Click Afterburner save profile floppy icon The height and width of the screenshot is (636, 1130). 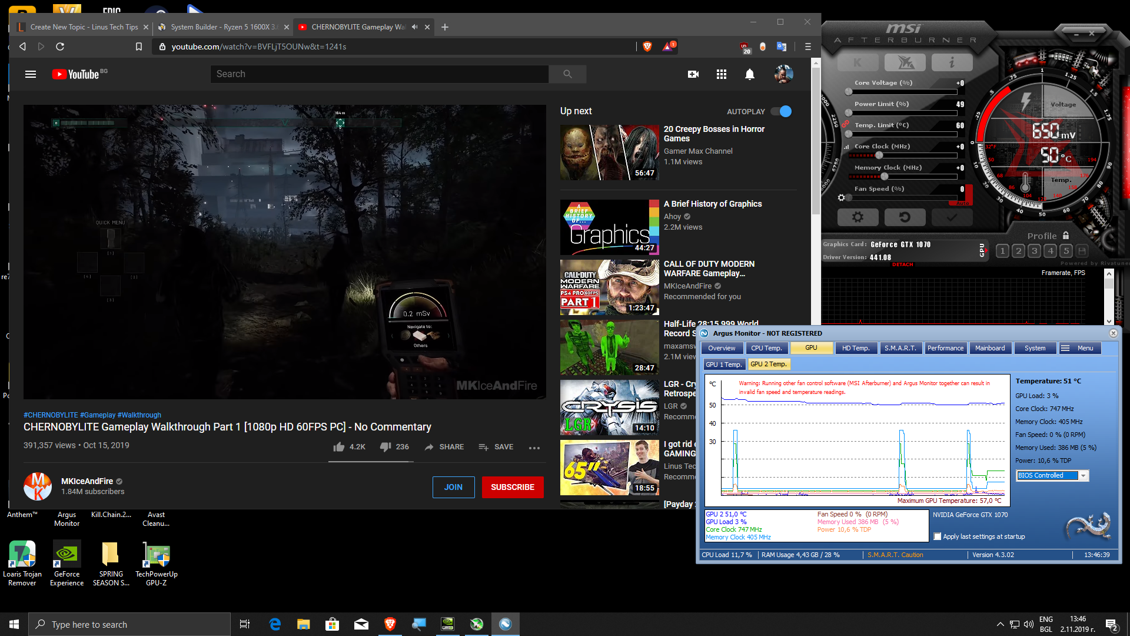1082,251
